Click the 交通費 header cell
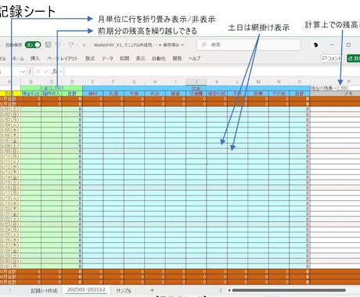This screenshot has width=360, height=297. tap(196, 93)
